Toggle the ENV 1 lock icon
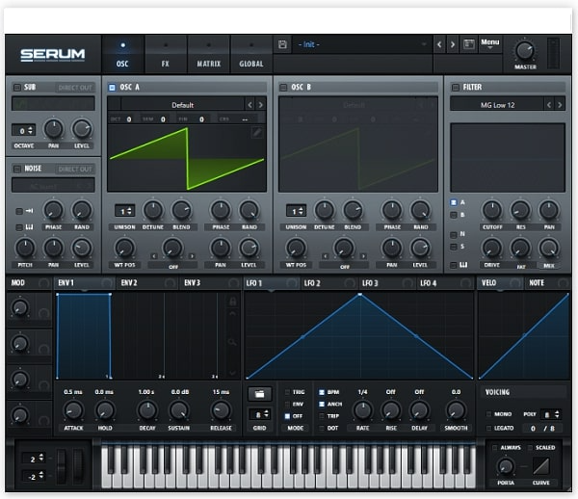Screen dimensions: 578x499 (232, 302)
